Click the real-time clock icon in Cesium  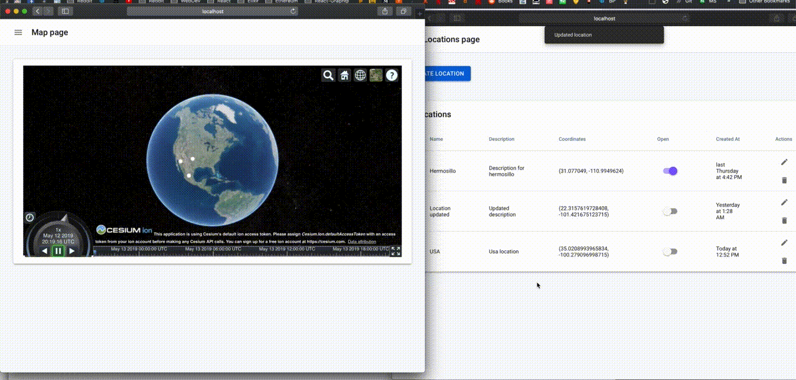[x=30, y=217]
